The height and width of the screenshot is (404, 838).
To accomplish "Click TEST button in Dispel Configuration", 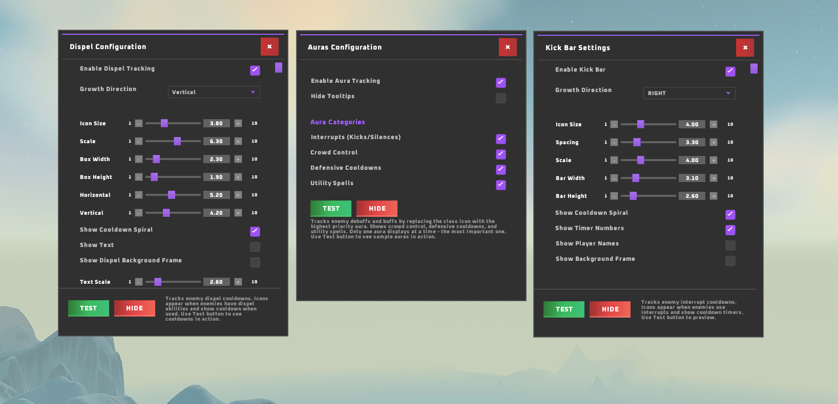I will coord(89,308).
